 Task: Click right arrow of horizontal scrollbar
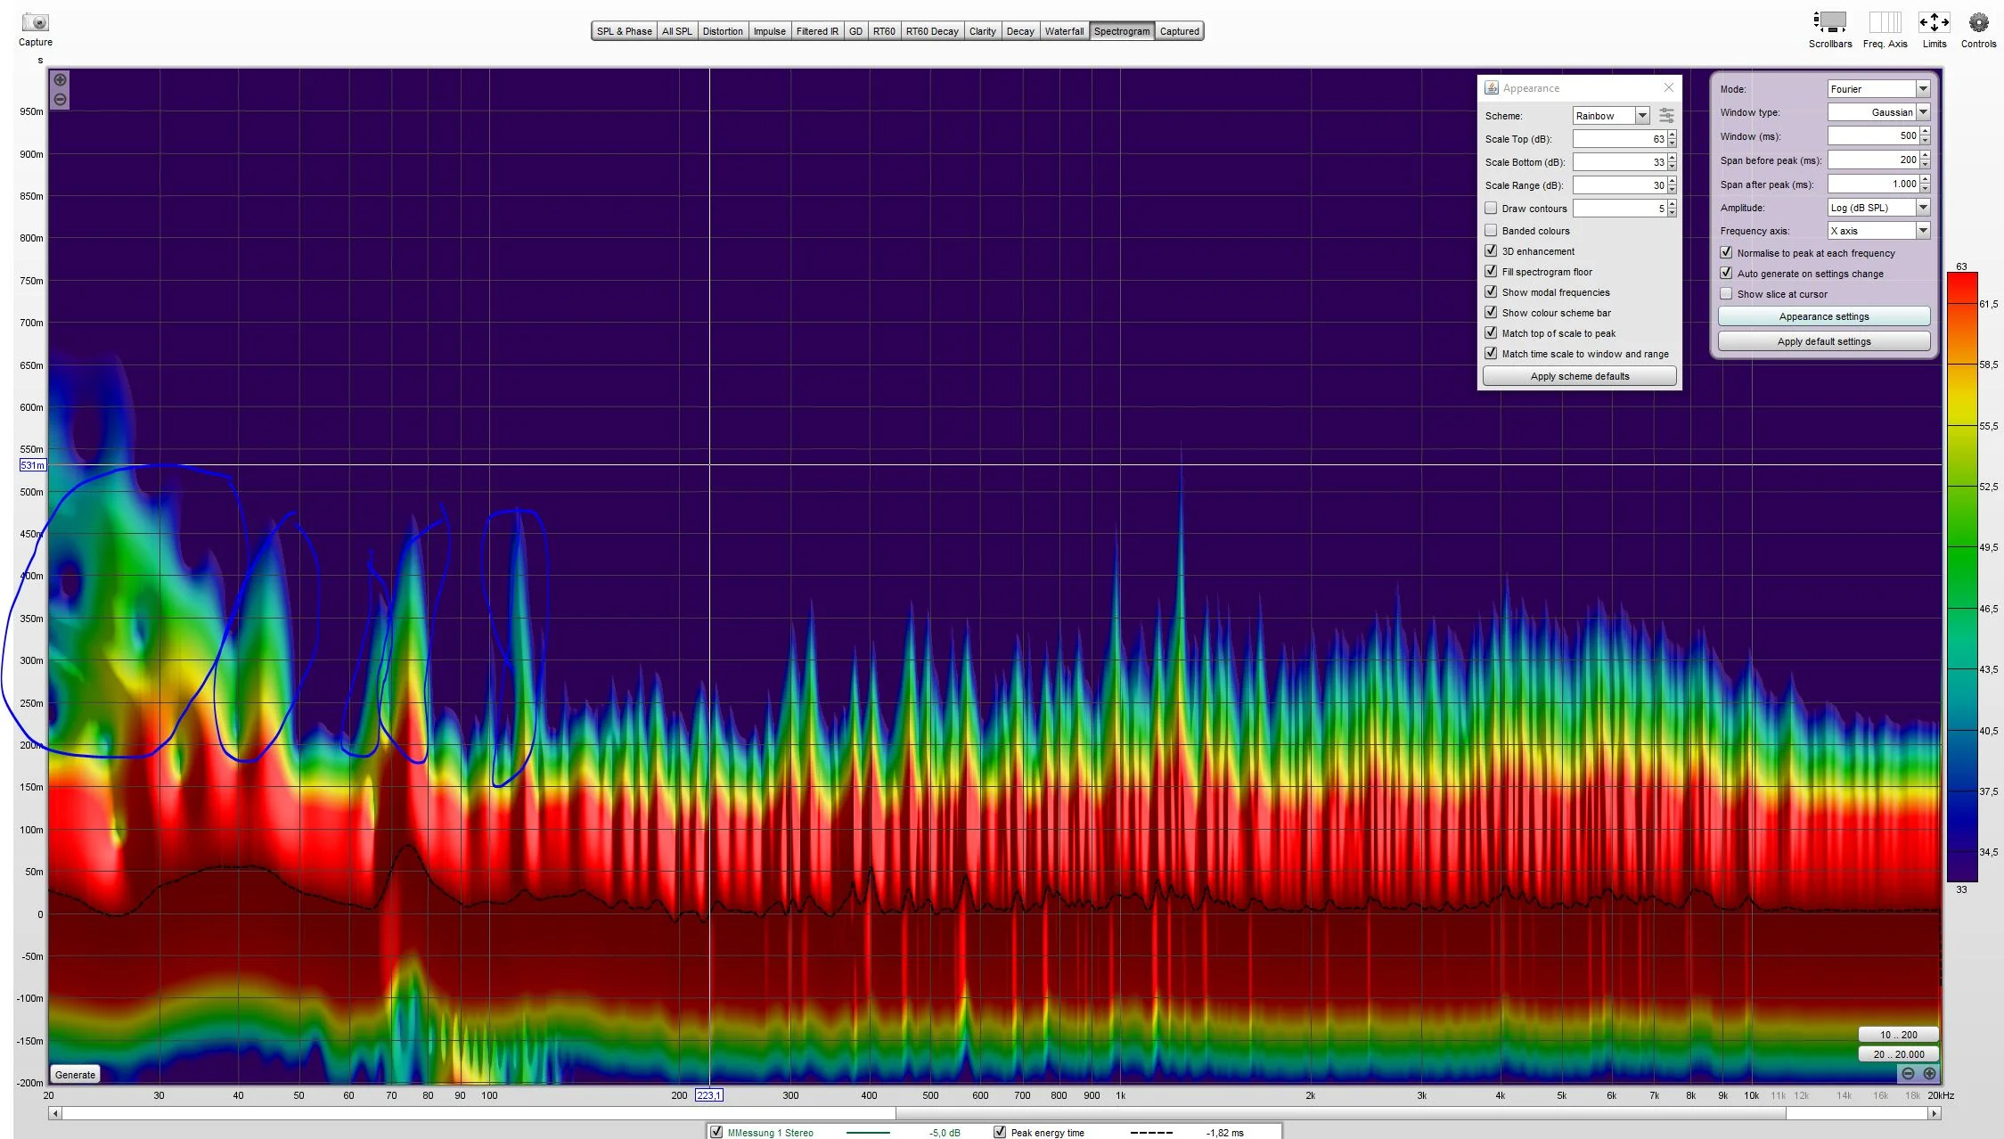pos(1934,1113)
